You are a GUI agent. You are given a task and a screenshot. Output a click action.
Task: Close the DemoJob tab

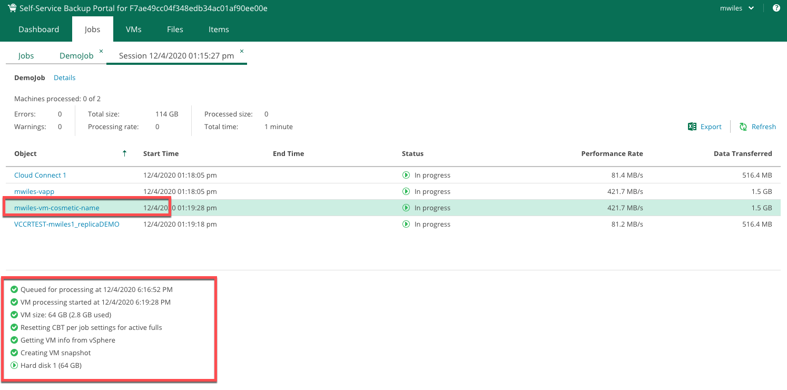click(101, 51)
